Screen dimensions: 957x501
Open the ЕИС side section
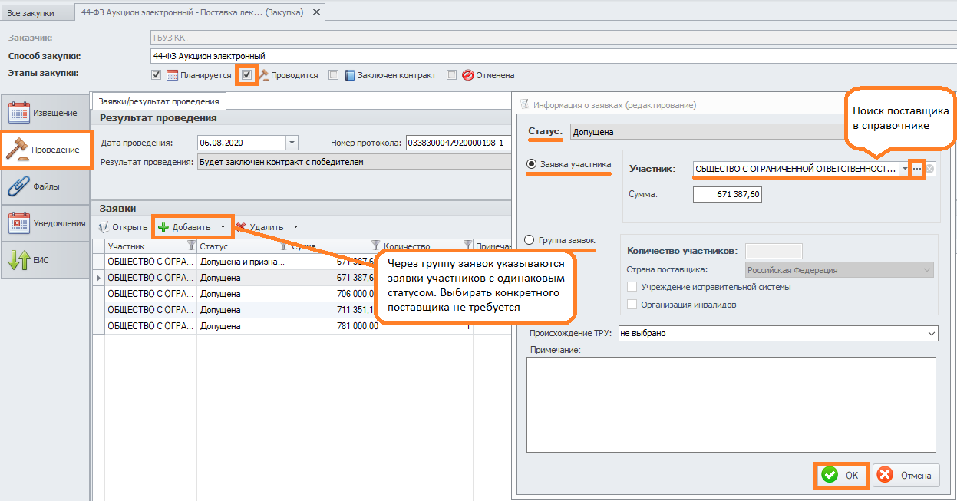tap(45, 260)
